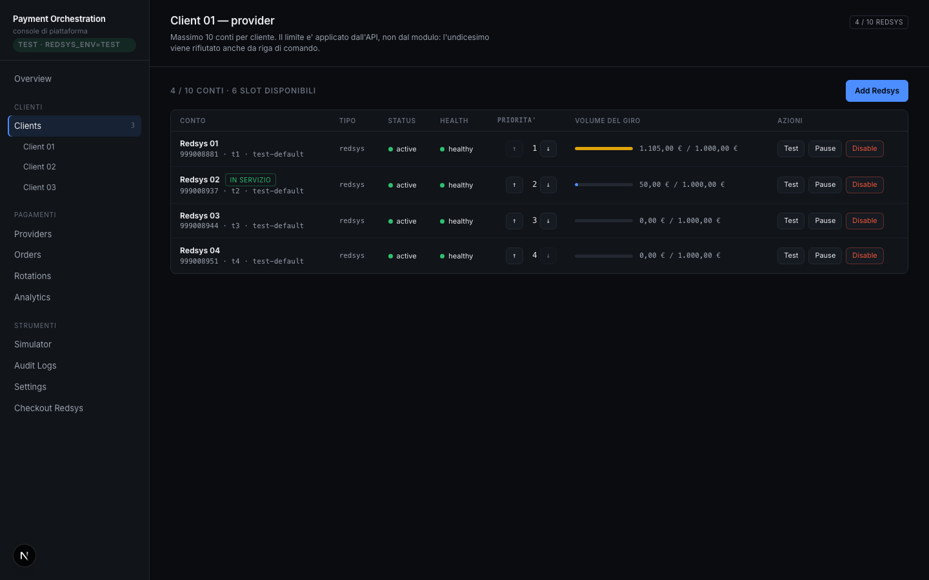Move Redsys 02 priority down
The height and width of the screenshot is (580, 929).
tap(548, 185)
